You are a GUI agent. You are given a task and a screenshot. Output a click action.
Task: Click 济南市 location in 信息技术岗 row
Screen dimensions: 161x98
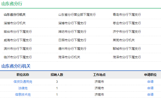[99, 95]
